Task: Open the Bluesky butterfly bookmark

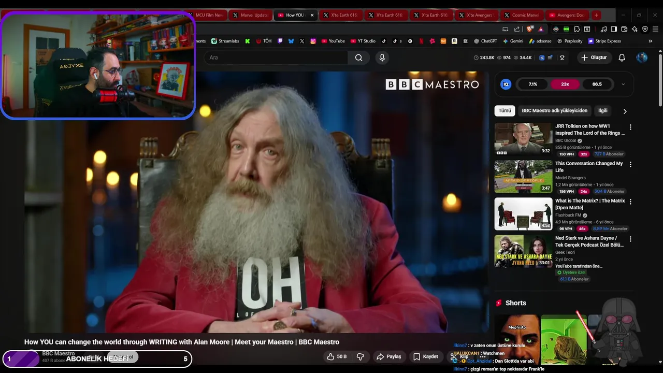Action: coord(291,41)
